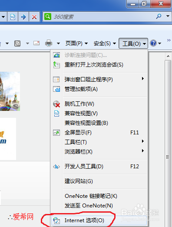Image resolution: width=172 pixels, height=227 pixels.
Task: Click the developer tools cursor icon
Action: tap(56, 167)
